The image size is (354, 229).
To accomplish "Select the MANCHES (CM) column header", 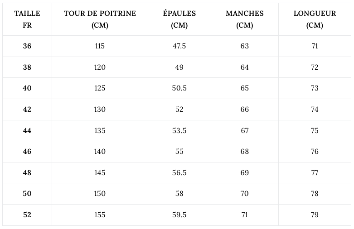I will coord(244,19).
